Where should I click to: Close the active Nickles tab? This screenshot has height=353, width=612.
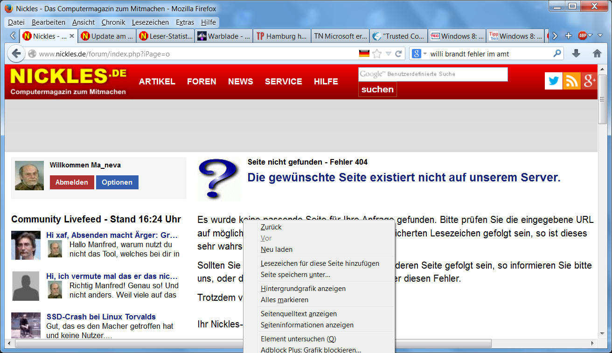[72, 36]
